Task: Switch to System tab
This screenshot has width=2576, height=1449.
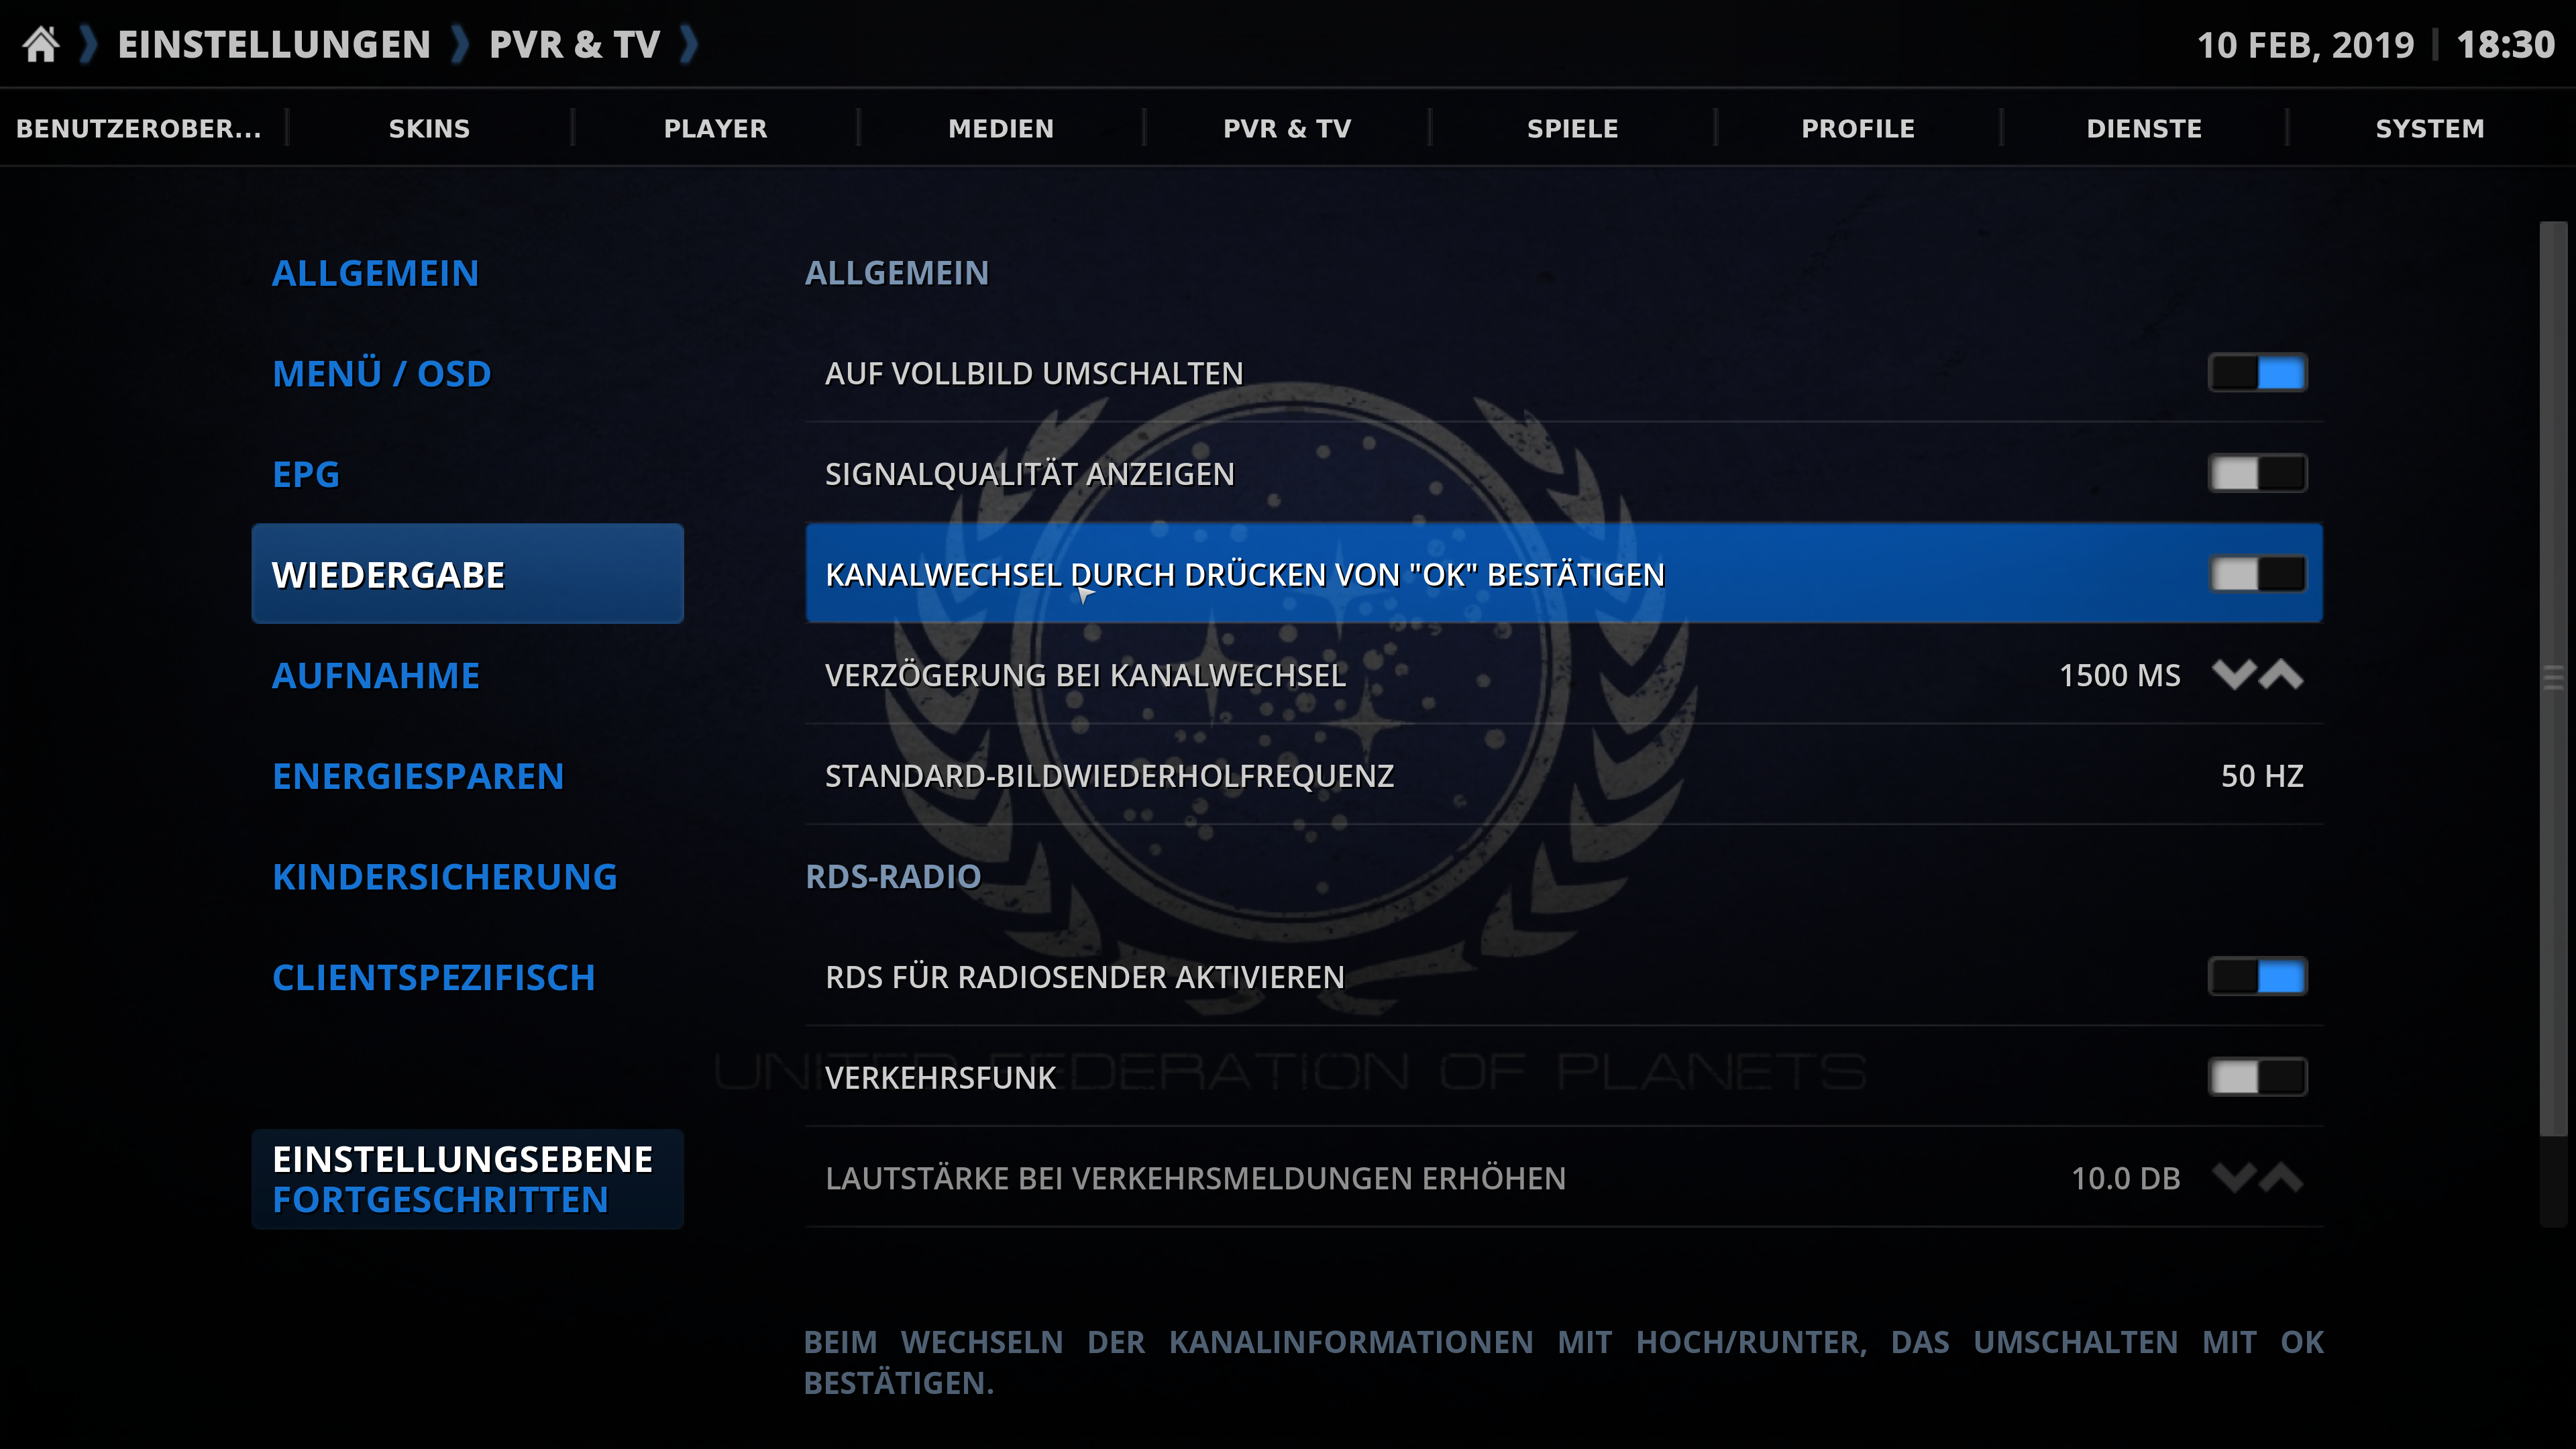Action: point(2430,128)
